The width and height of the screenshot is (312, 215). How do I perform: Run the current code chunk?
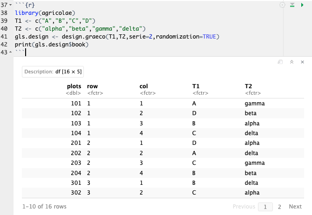click(x=303, y=5)
